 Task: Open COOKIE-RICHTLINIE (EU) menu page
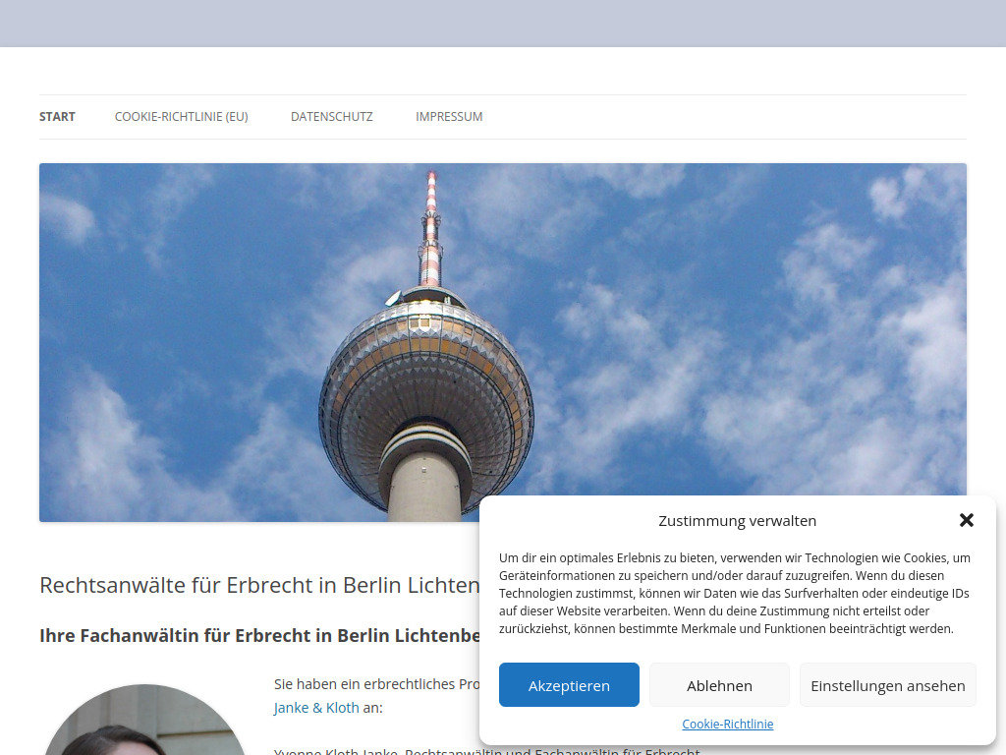coord(181,117)
